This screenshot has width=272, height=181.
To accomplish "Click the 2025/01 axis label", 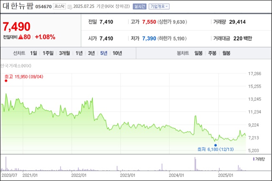I will [x=226, y=175].
